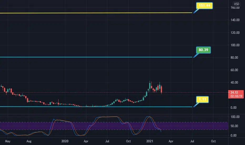The image size is (245, 145).
Task: Click the second Jul label, after 2021
Action: (192, 141)
